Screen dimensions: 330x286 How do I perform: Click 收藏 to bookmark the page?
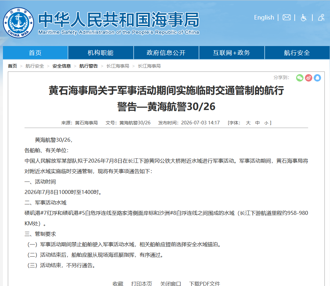pos(118,283)
